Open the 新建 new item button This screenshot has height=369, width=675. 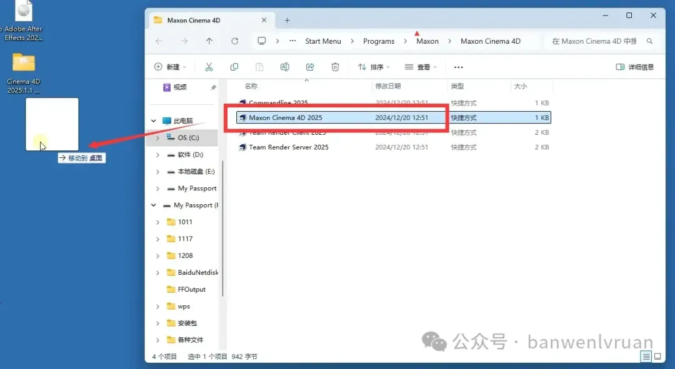170,67
